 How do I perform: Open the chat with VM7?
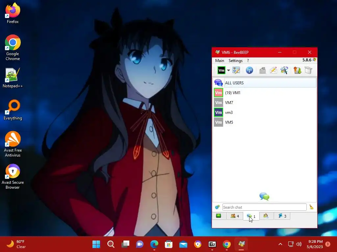pyautogui.click(x=265, y=103)
